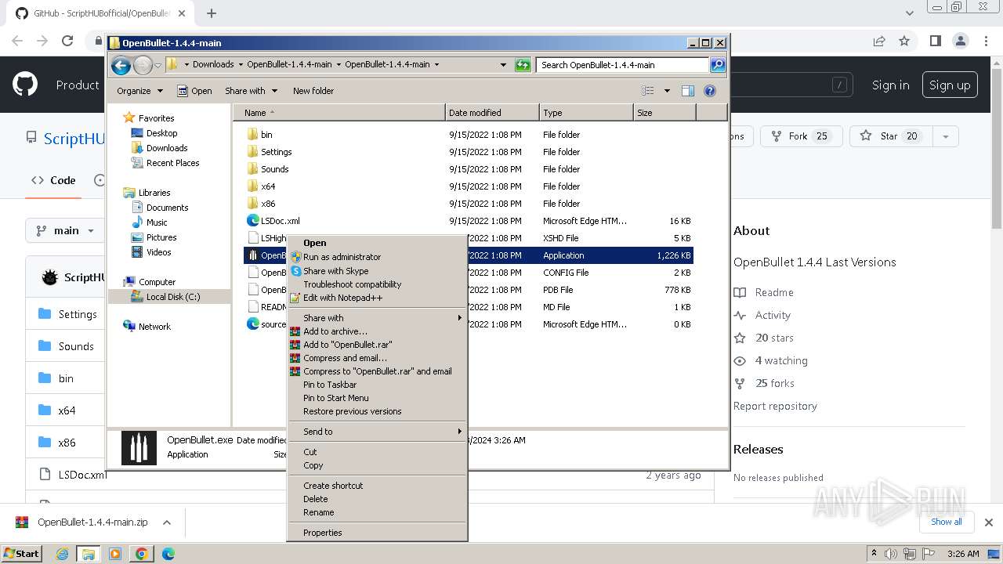Open Windows Media Player taskbar icon
Viewport: 1003px width, 564px height.
[x=115, y=554]
